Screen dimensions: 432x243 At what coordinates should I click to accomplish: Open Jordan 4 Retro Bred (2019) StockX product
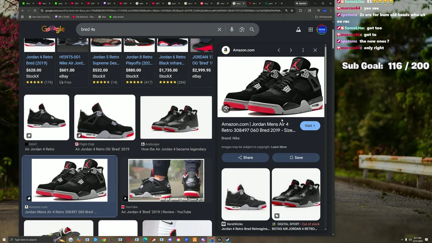point(39,60)
